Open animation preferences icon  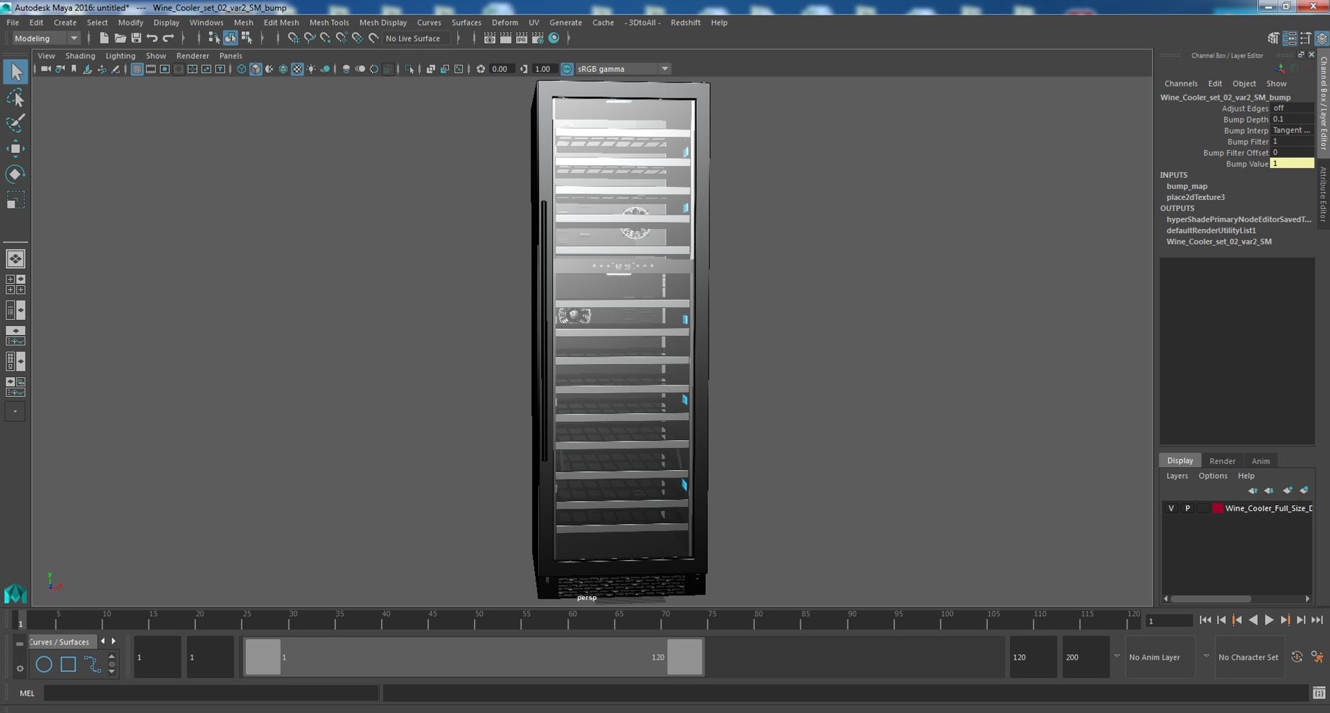1318,657
